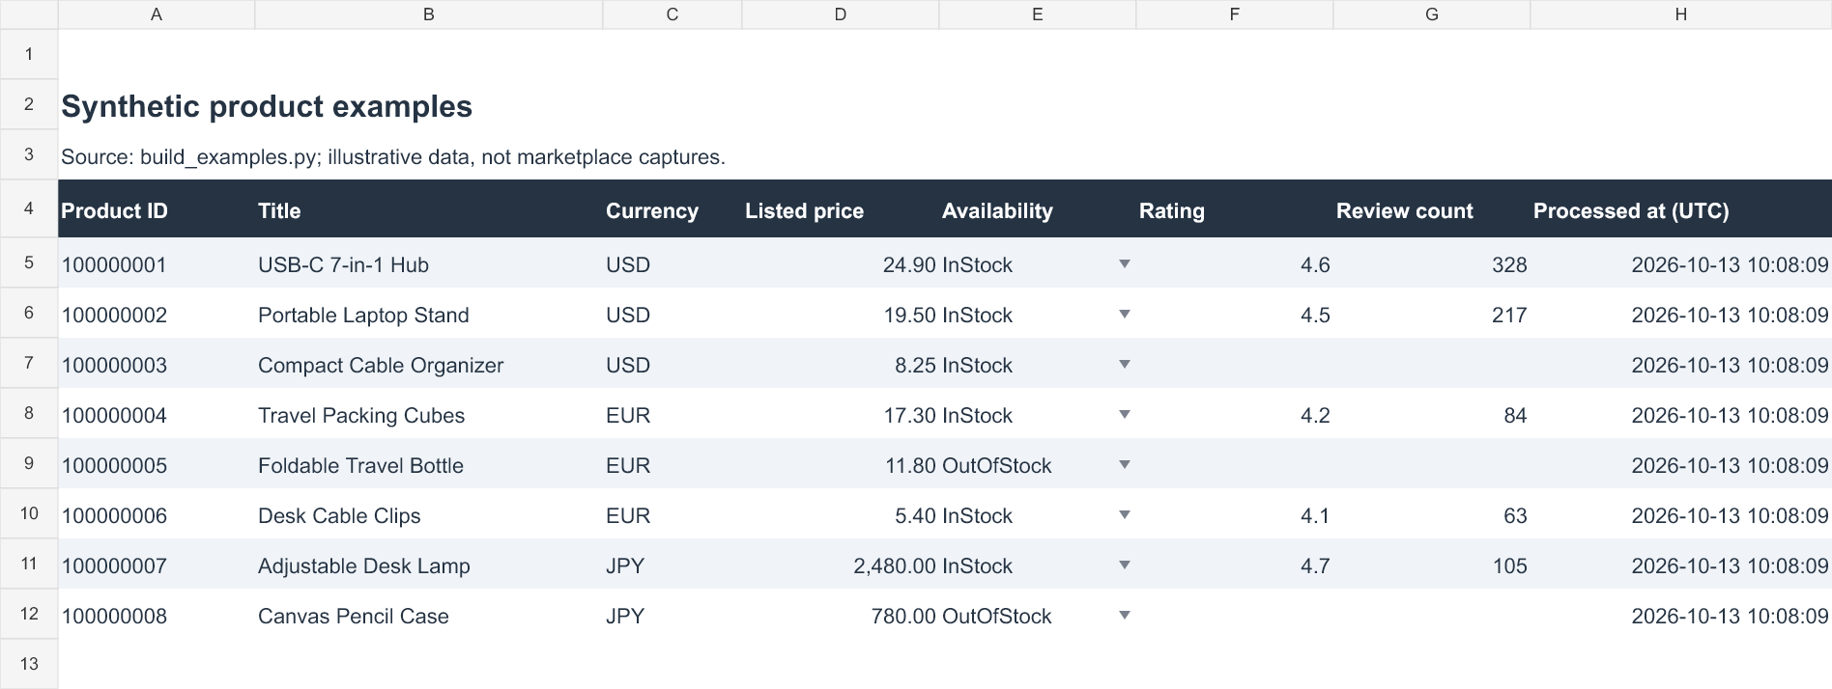The height and width of the screenshot is (689, 1832).
Task: Select the OutOfStock cell for Foldable Travel Bottle
Action: tap(1038, 465)
